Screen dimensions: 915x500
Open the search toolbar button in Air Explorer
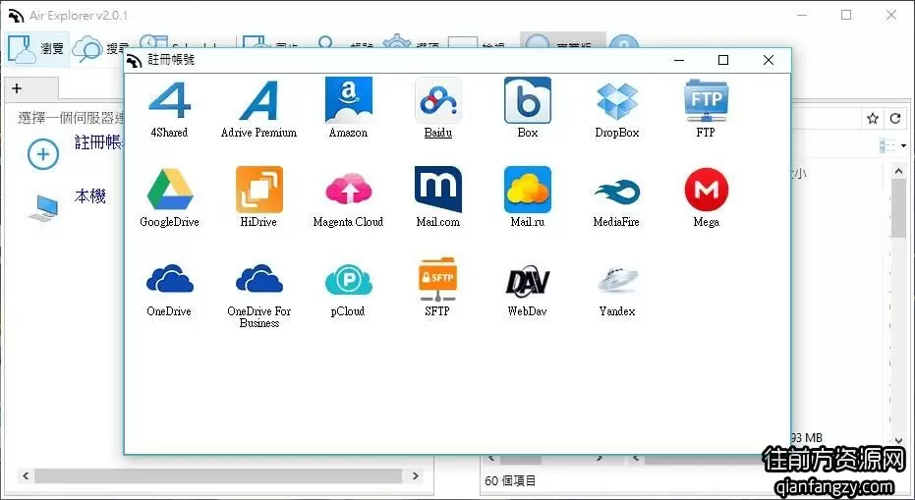coord(99,49)
